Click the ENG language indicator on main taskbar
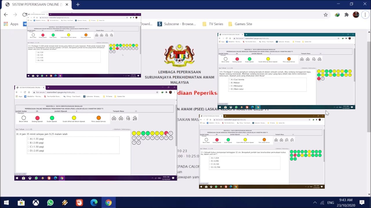371x208 pixels. (x=331, y=203)
